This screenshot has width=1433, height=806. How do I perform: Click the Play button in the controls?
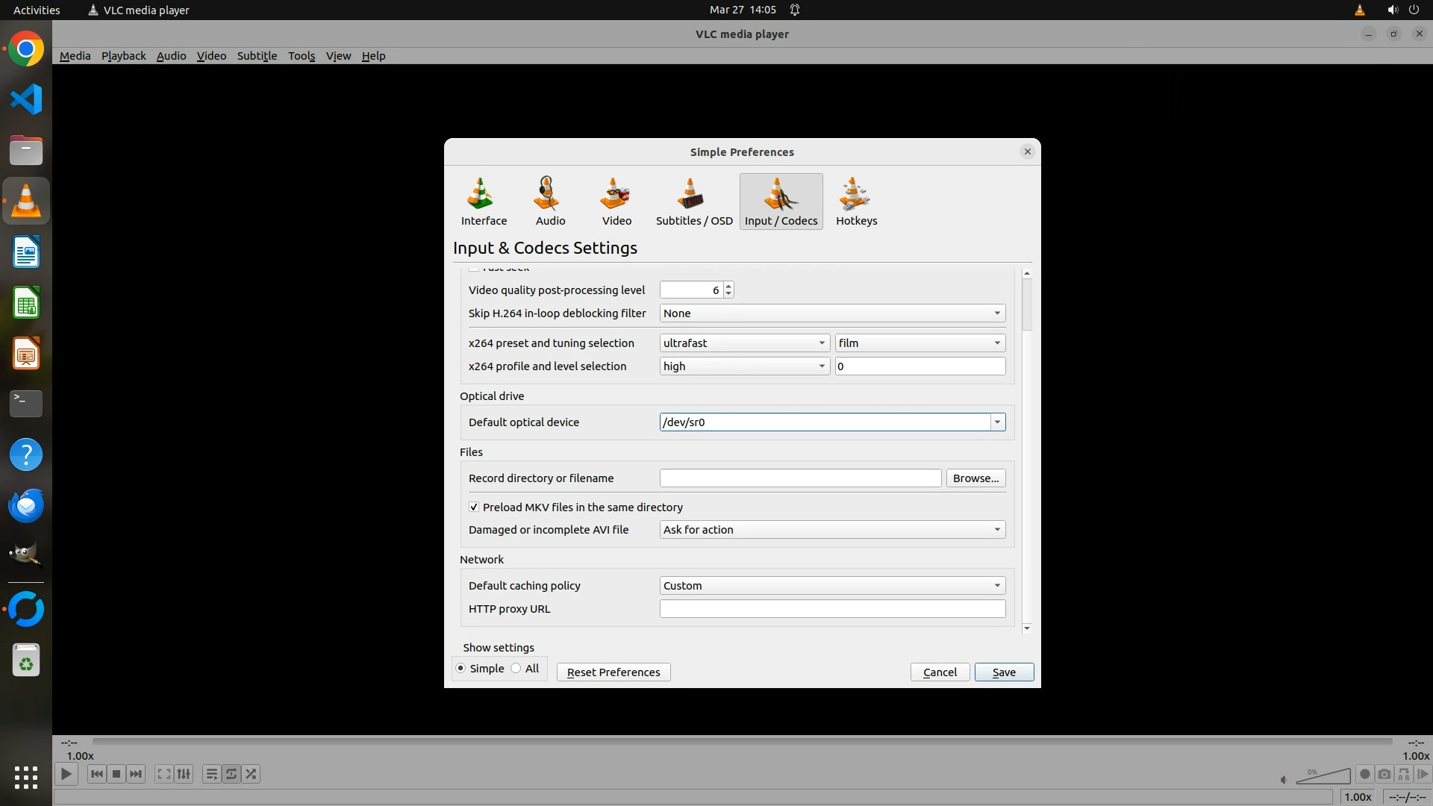point(66,774)
